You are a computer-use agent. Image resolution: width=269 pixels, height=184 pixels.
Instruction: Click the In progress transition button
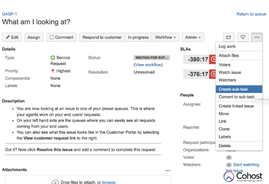138,37
